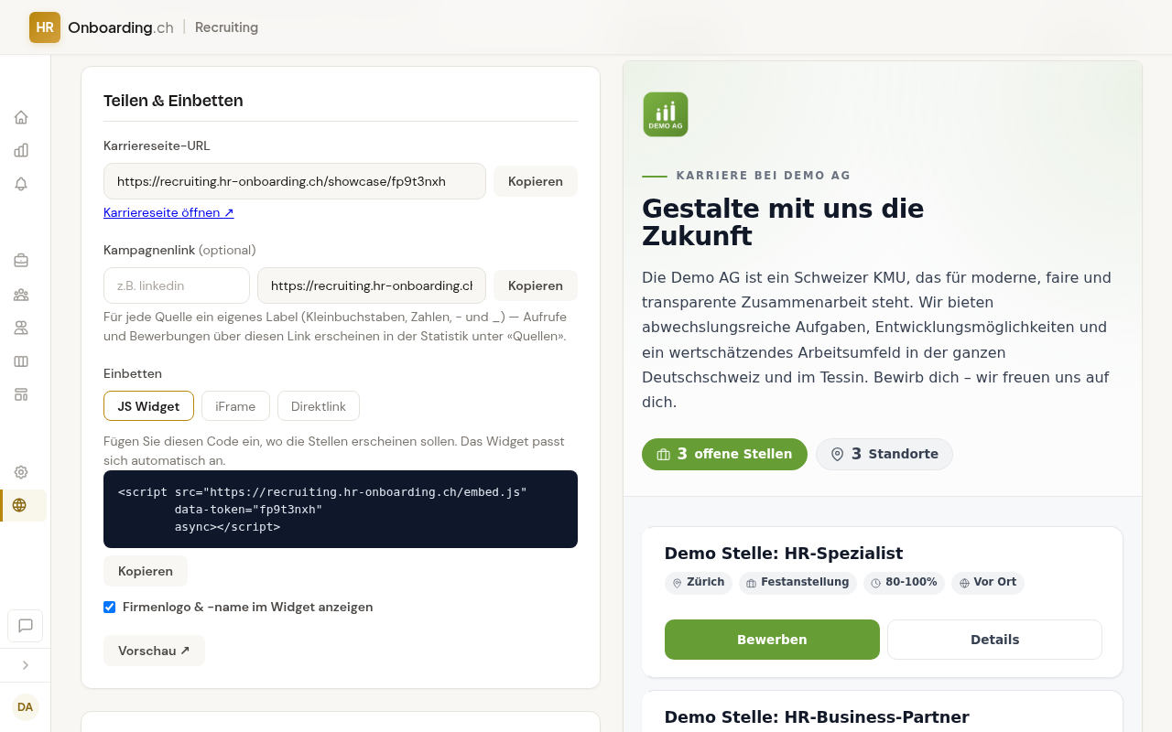This screenshot has height=732, width=1172.
Task: Open the people group icon in sidebar
Action: [x=21, y=295]
